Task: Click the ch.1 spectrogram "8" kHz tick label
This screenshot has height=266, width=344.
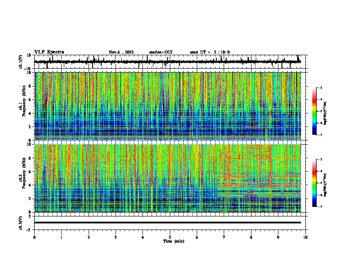Action: click(30, 86)
